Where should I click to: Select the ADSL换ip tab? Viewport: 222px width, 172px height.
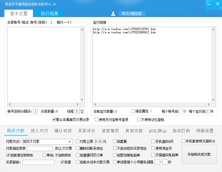coord(157,131)
